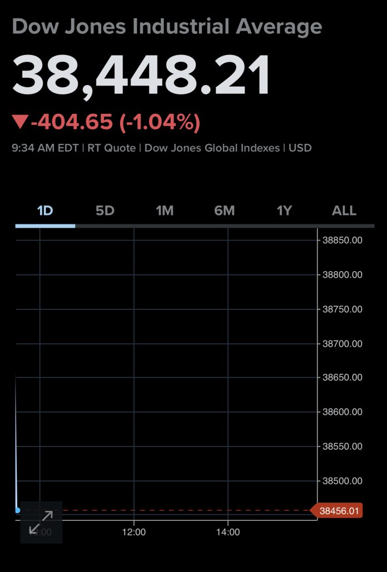Click the 9:34 AM EDT timestamp
387x572 pixels.
[x=46, y=148]
